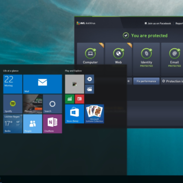
Task: Open the People tile
Action: pos(33,124)
